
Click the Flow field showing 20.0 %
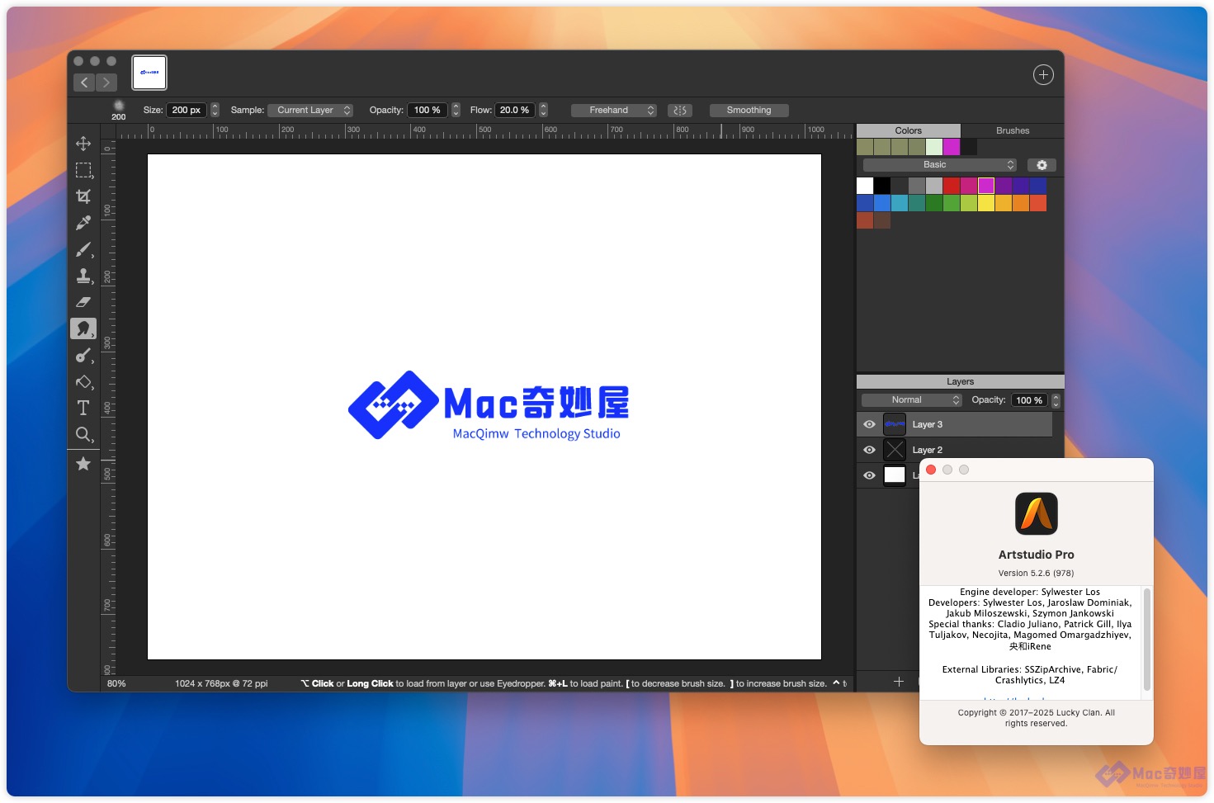pos(515,110)
